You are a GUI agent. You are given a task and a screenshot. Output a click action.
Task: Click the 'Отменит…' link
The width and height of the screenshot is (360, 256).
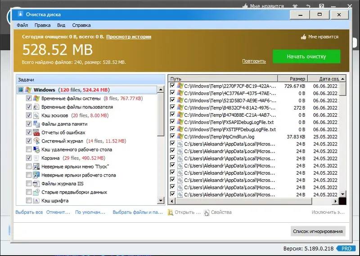[x=58, y=212]
